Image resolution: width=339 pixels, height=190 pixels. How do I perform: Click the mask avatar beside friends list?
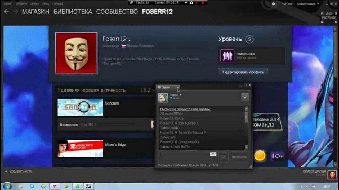pyautogui.click(x=332, y=174)
